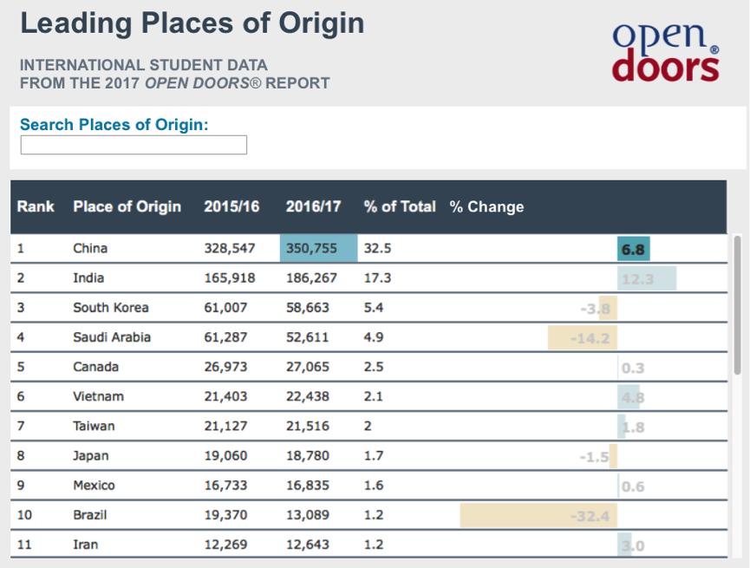Select the South Korea row name
750x568 pixels.
point(111,308)
